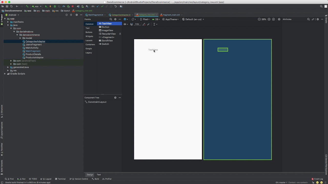Click the Infer Constraints magic wand icon

click(x=148, y=24)
